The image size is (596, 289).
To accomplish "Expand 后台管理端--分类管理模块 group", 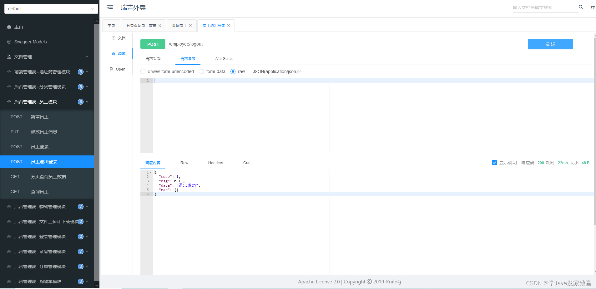I will point(87,87).
